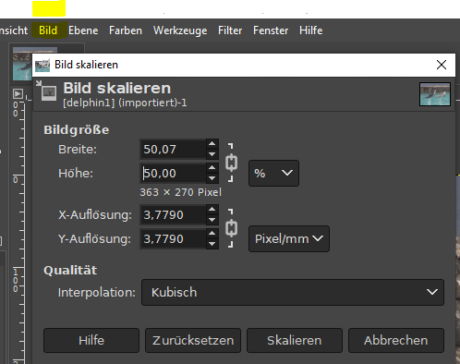The image size is (460, 364).
Task: Increase the Breite value with up arrow
Action: coord(212,144)
